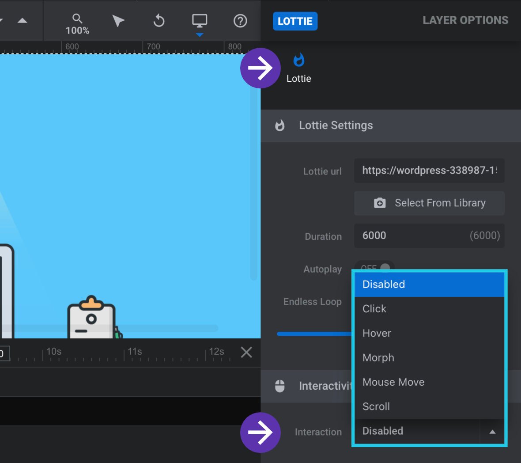521x463 pixels.
Task: Click the camera icon in Select From Library
Action: (380, 203)
